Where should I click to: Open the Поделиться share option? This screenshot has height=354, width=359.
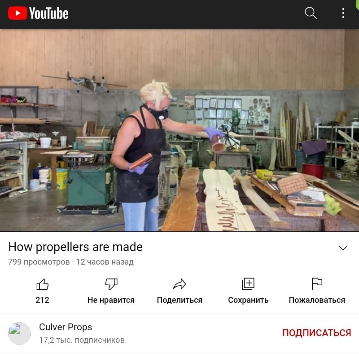click(x=179, y=300)
